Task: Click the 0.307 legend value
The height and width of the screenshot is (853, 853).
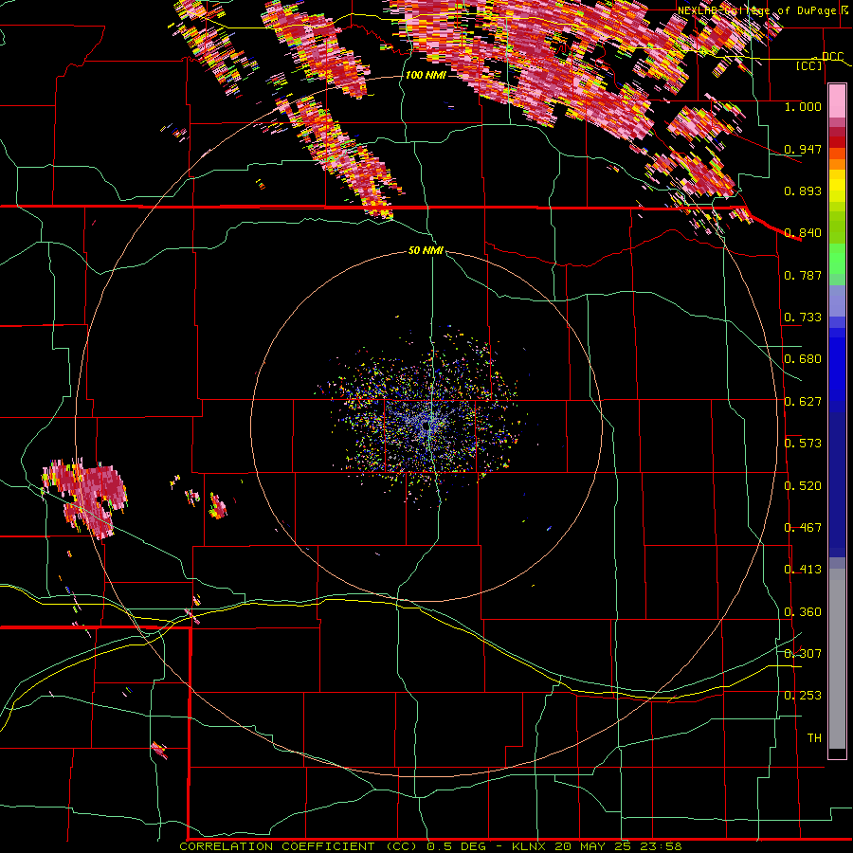Action: [x=803, y=654]
